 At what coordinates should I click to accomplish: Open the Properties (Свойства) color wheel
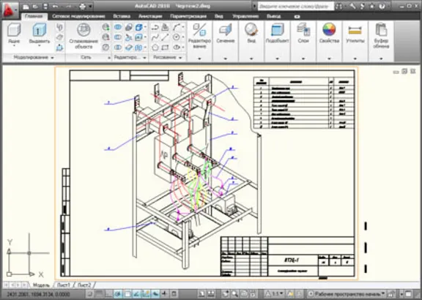pos(329,29)
